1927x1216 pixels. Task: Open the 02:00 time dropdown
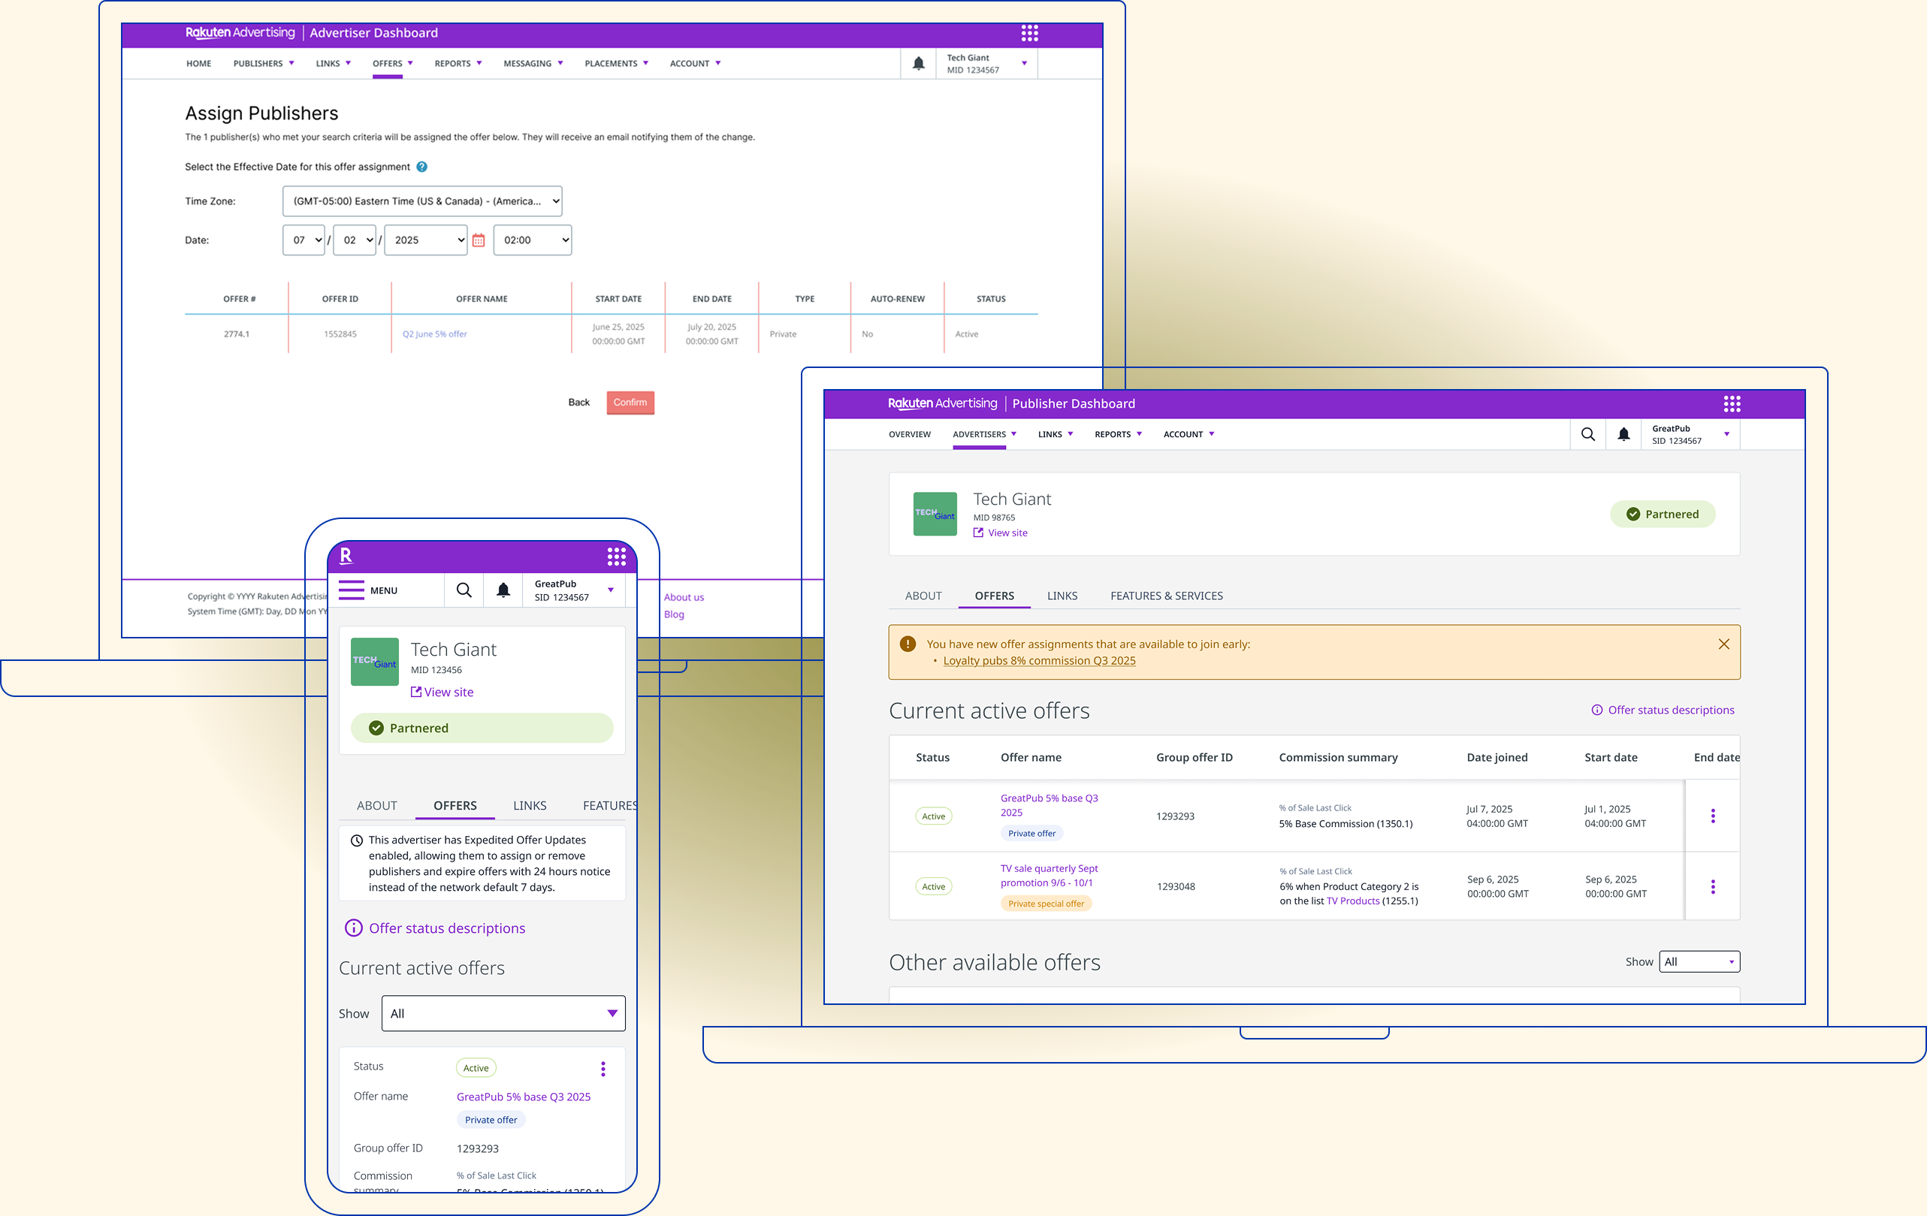532,240
